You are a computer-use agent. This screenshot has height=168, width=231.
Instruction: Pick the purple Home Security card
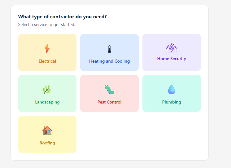(x=172, y=52)
